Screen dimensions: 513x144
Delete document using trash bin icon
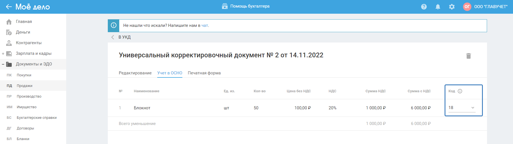(x=469, y=56)
